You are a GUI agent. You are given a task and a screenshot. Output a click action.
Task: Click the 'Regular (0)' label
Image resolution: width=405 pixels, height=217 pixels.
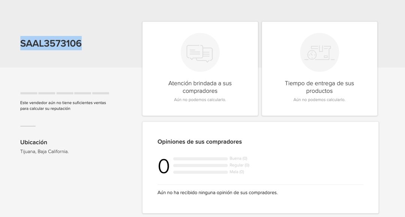[x=239, y=165]
